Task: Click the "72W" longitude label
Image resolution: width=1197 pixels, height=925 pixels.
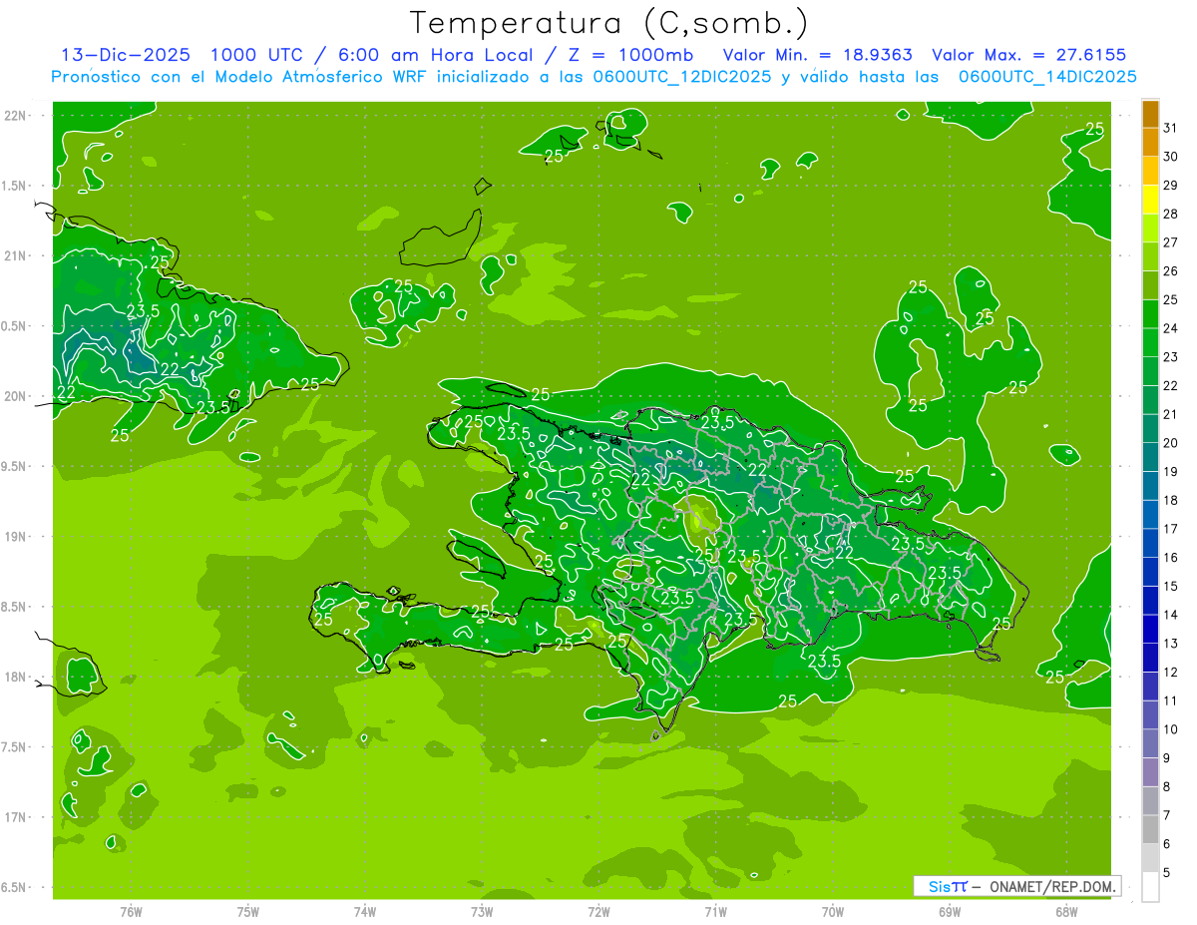Action: pos(598,912)
